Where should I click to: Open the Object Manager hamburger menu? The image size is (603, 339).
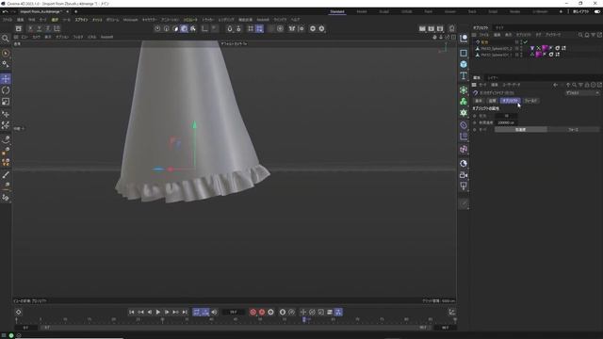tap(474, 35)
